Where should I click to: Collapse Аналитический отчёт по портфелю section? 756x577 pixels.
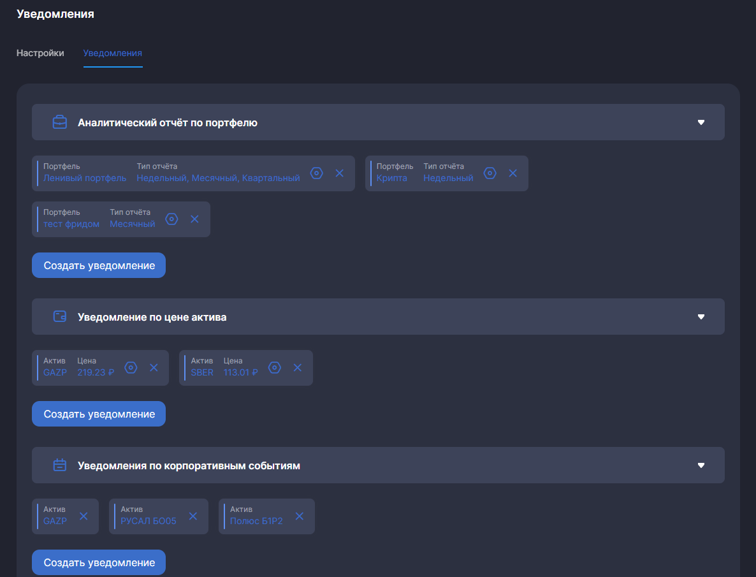coord(701,122)
